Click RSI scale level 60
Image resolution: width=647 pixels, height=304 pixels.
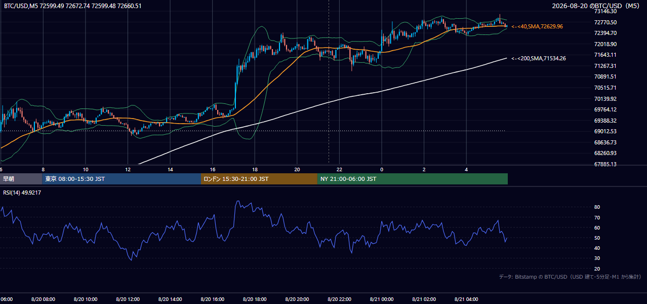597,227
